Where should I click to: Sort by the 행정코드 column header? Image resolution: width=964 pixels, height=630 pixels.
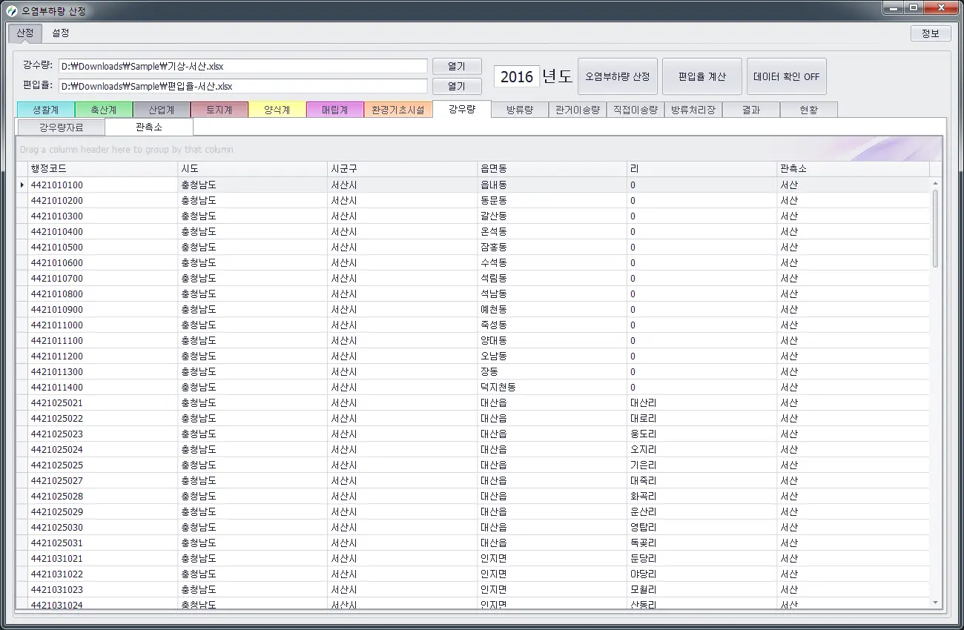click(103, 169)
